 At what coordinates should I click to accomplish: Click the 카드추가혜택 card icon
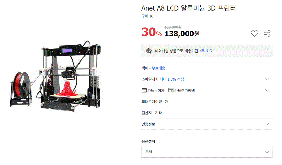(x=171, y=90)
